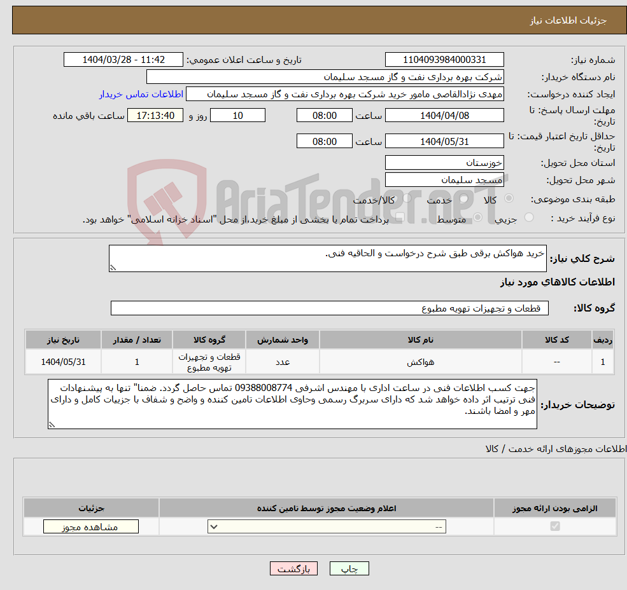Click the announcement date field 1404/03/28 - 11:42
This screenshot has height=590, width=627.
coord(123,60)
